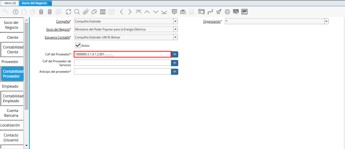The image size is (345, 149).
Task: Jump to the last record icon
Action: point(164,12)
